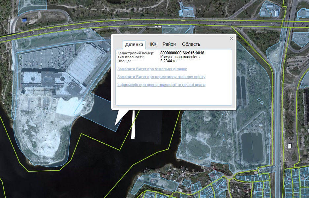
Task: Click the large shopping mall parking lot
Action: (46, 59)
